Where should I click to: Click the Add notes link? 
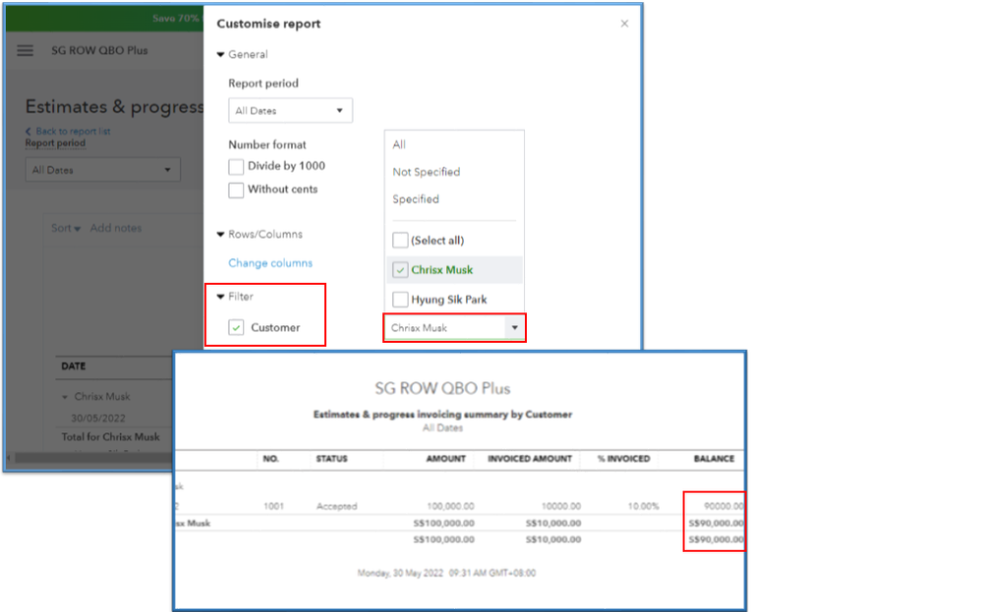(116, 229)
